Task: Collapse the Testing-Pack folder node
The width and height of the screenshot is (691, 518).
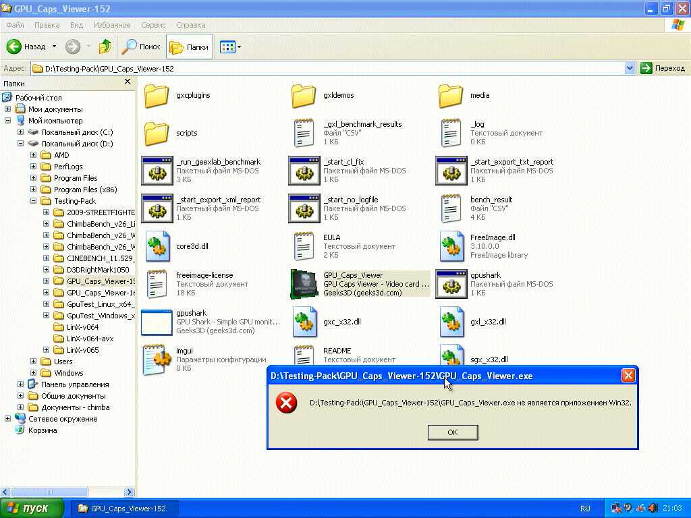Action: tap(33, 201)
